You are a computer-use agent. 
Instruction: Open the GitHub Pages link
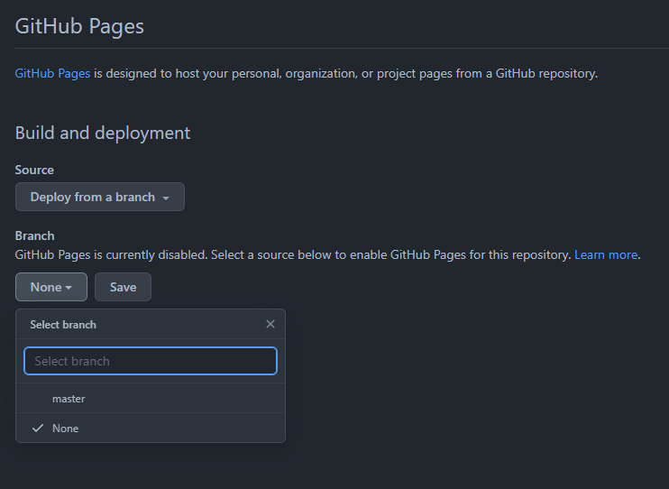(52, 73)
